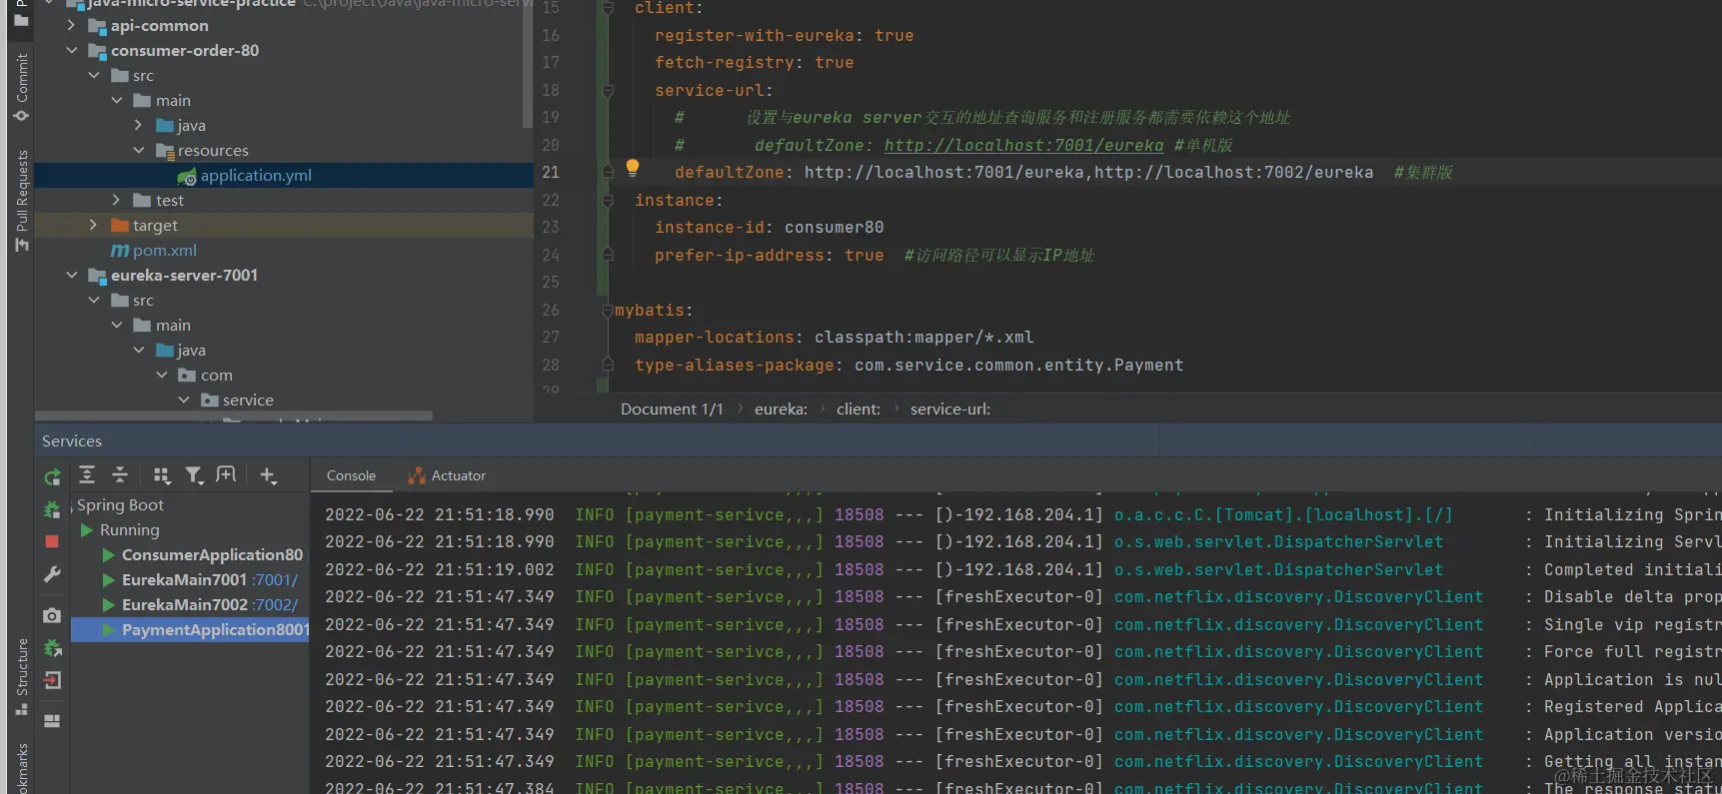The image size is (1722, 794).
Task: Click service-url: breadcrumb in editor
Action: click(x=950, y=409)
